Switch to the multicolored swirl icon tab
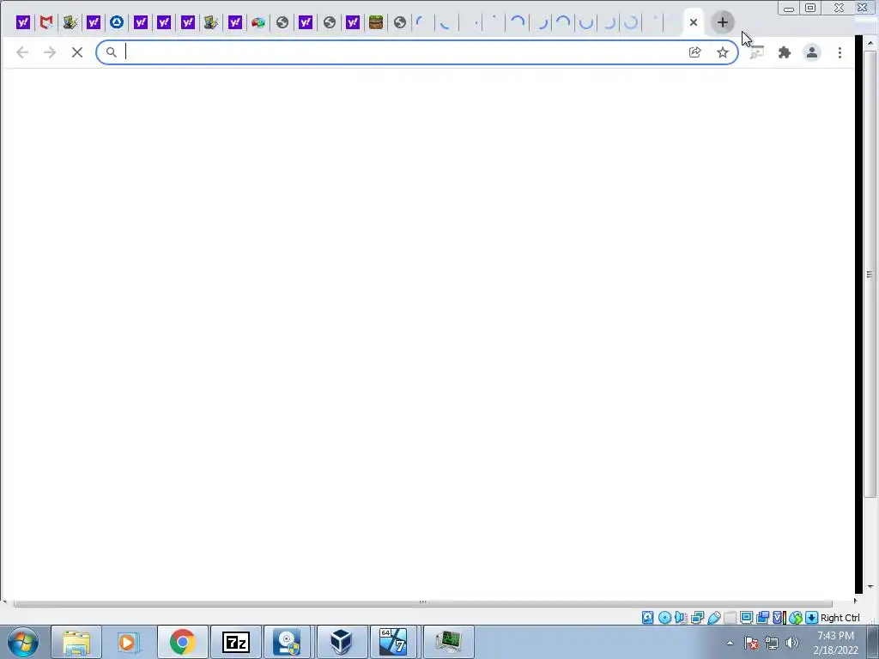879x659 pixels. [258, 22]
